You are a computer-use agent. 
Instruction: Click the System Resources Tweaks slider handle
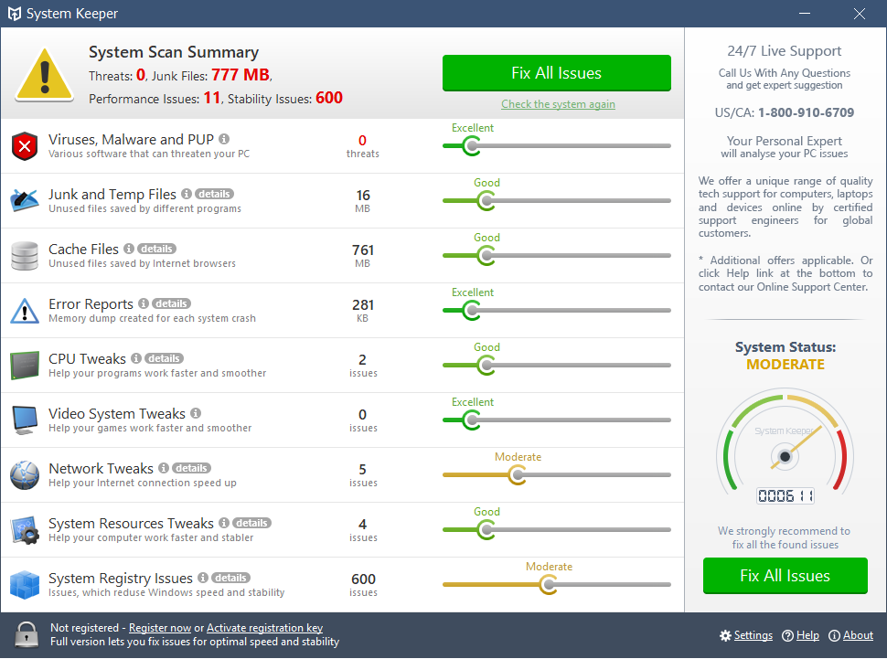(486, 530)
